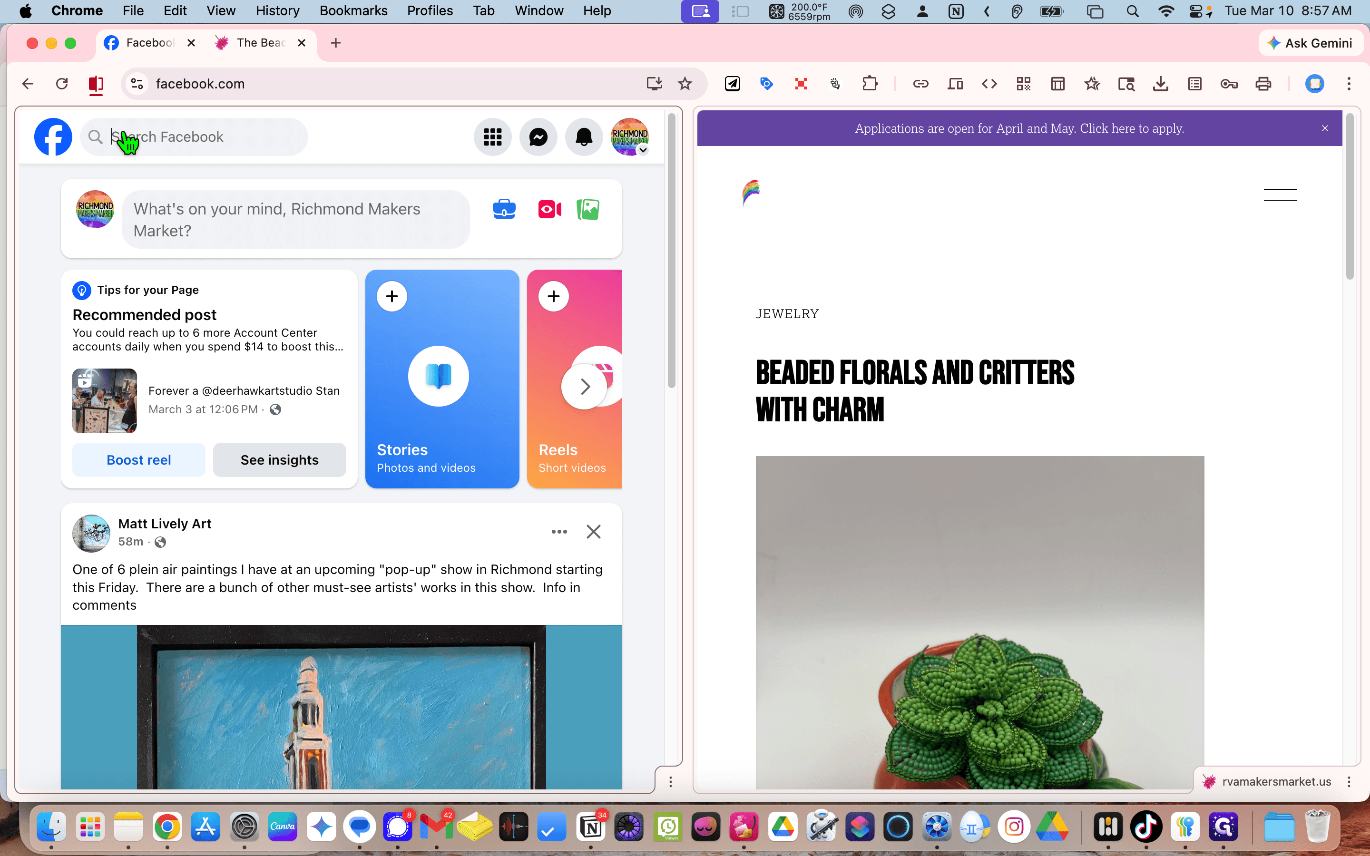Open the Facebook notifications bell

tap(584, 136)
